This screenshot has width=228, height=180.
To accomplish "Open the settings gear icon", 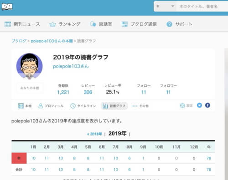I will point(182,106).
